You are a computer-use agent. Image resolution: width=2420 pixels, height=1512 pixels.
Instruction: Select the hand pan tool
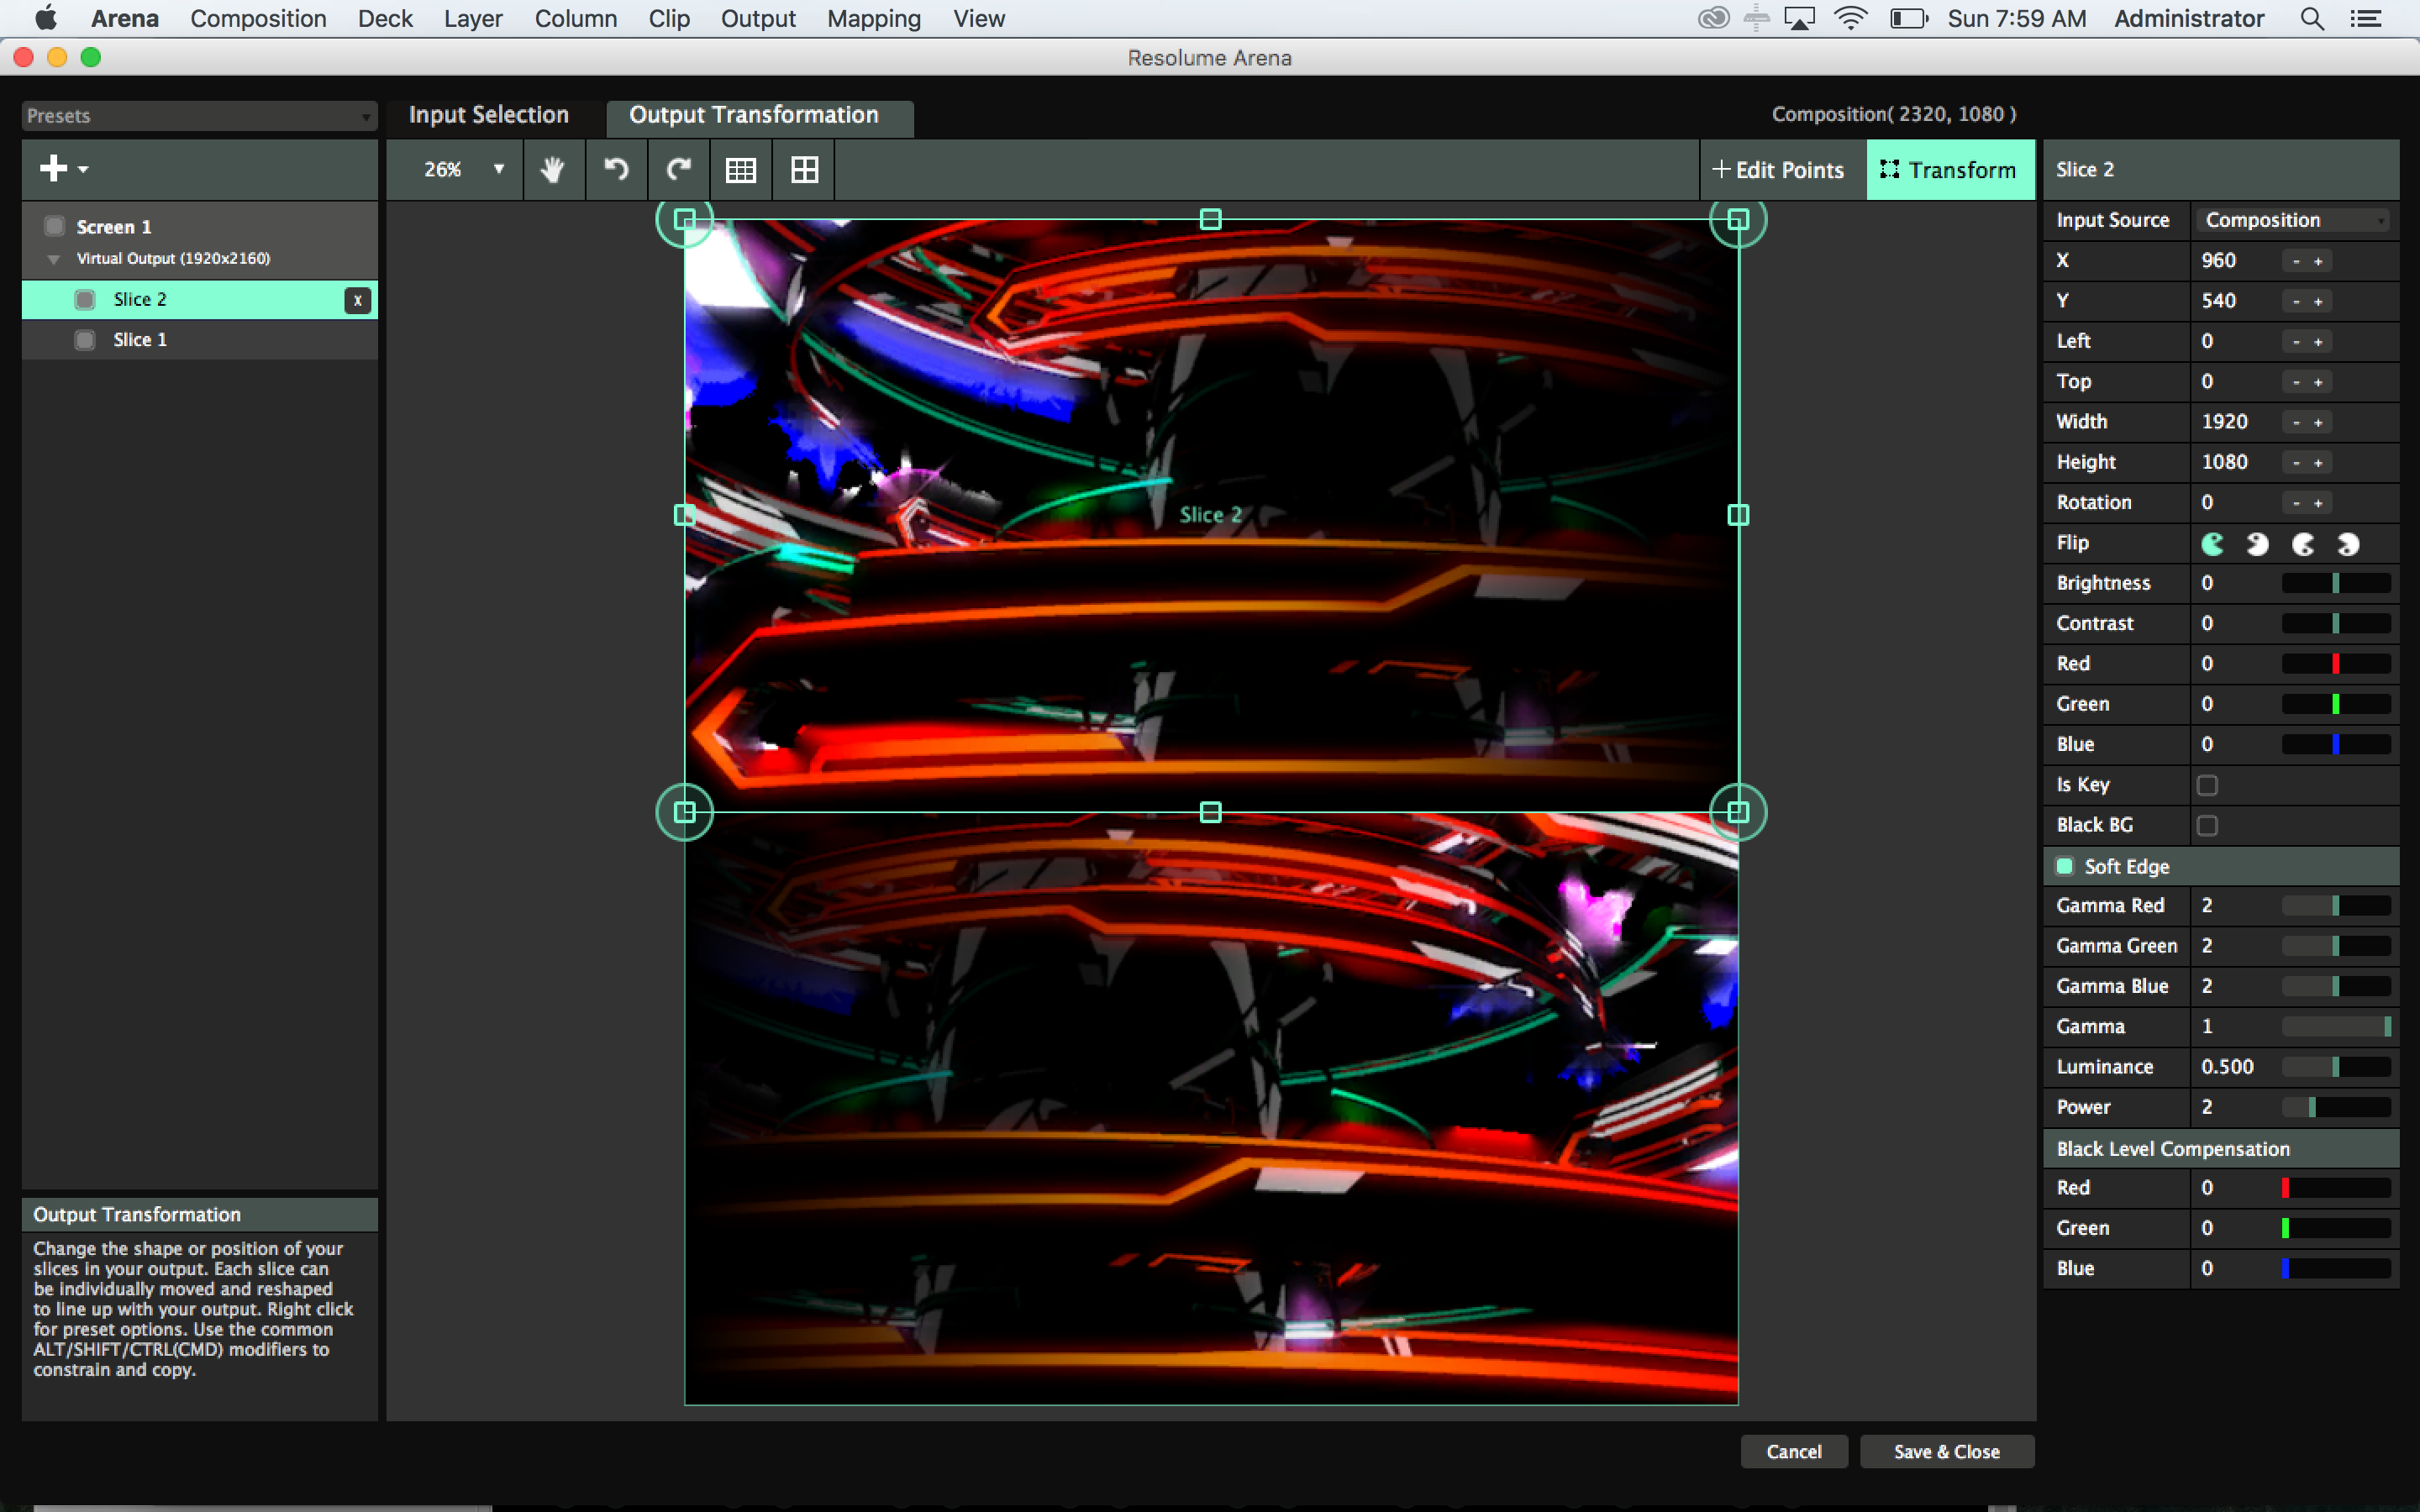[552, 170]
